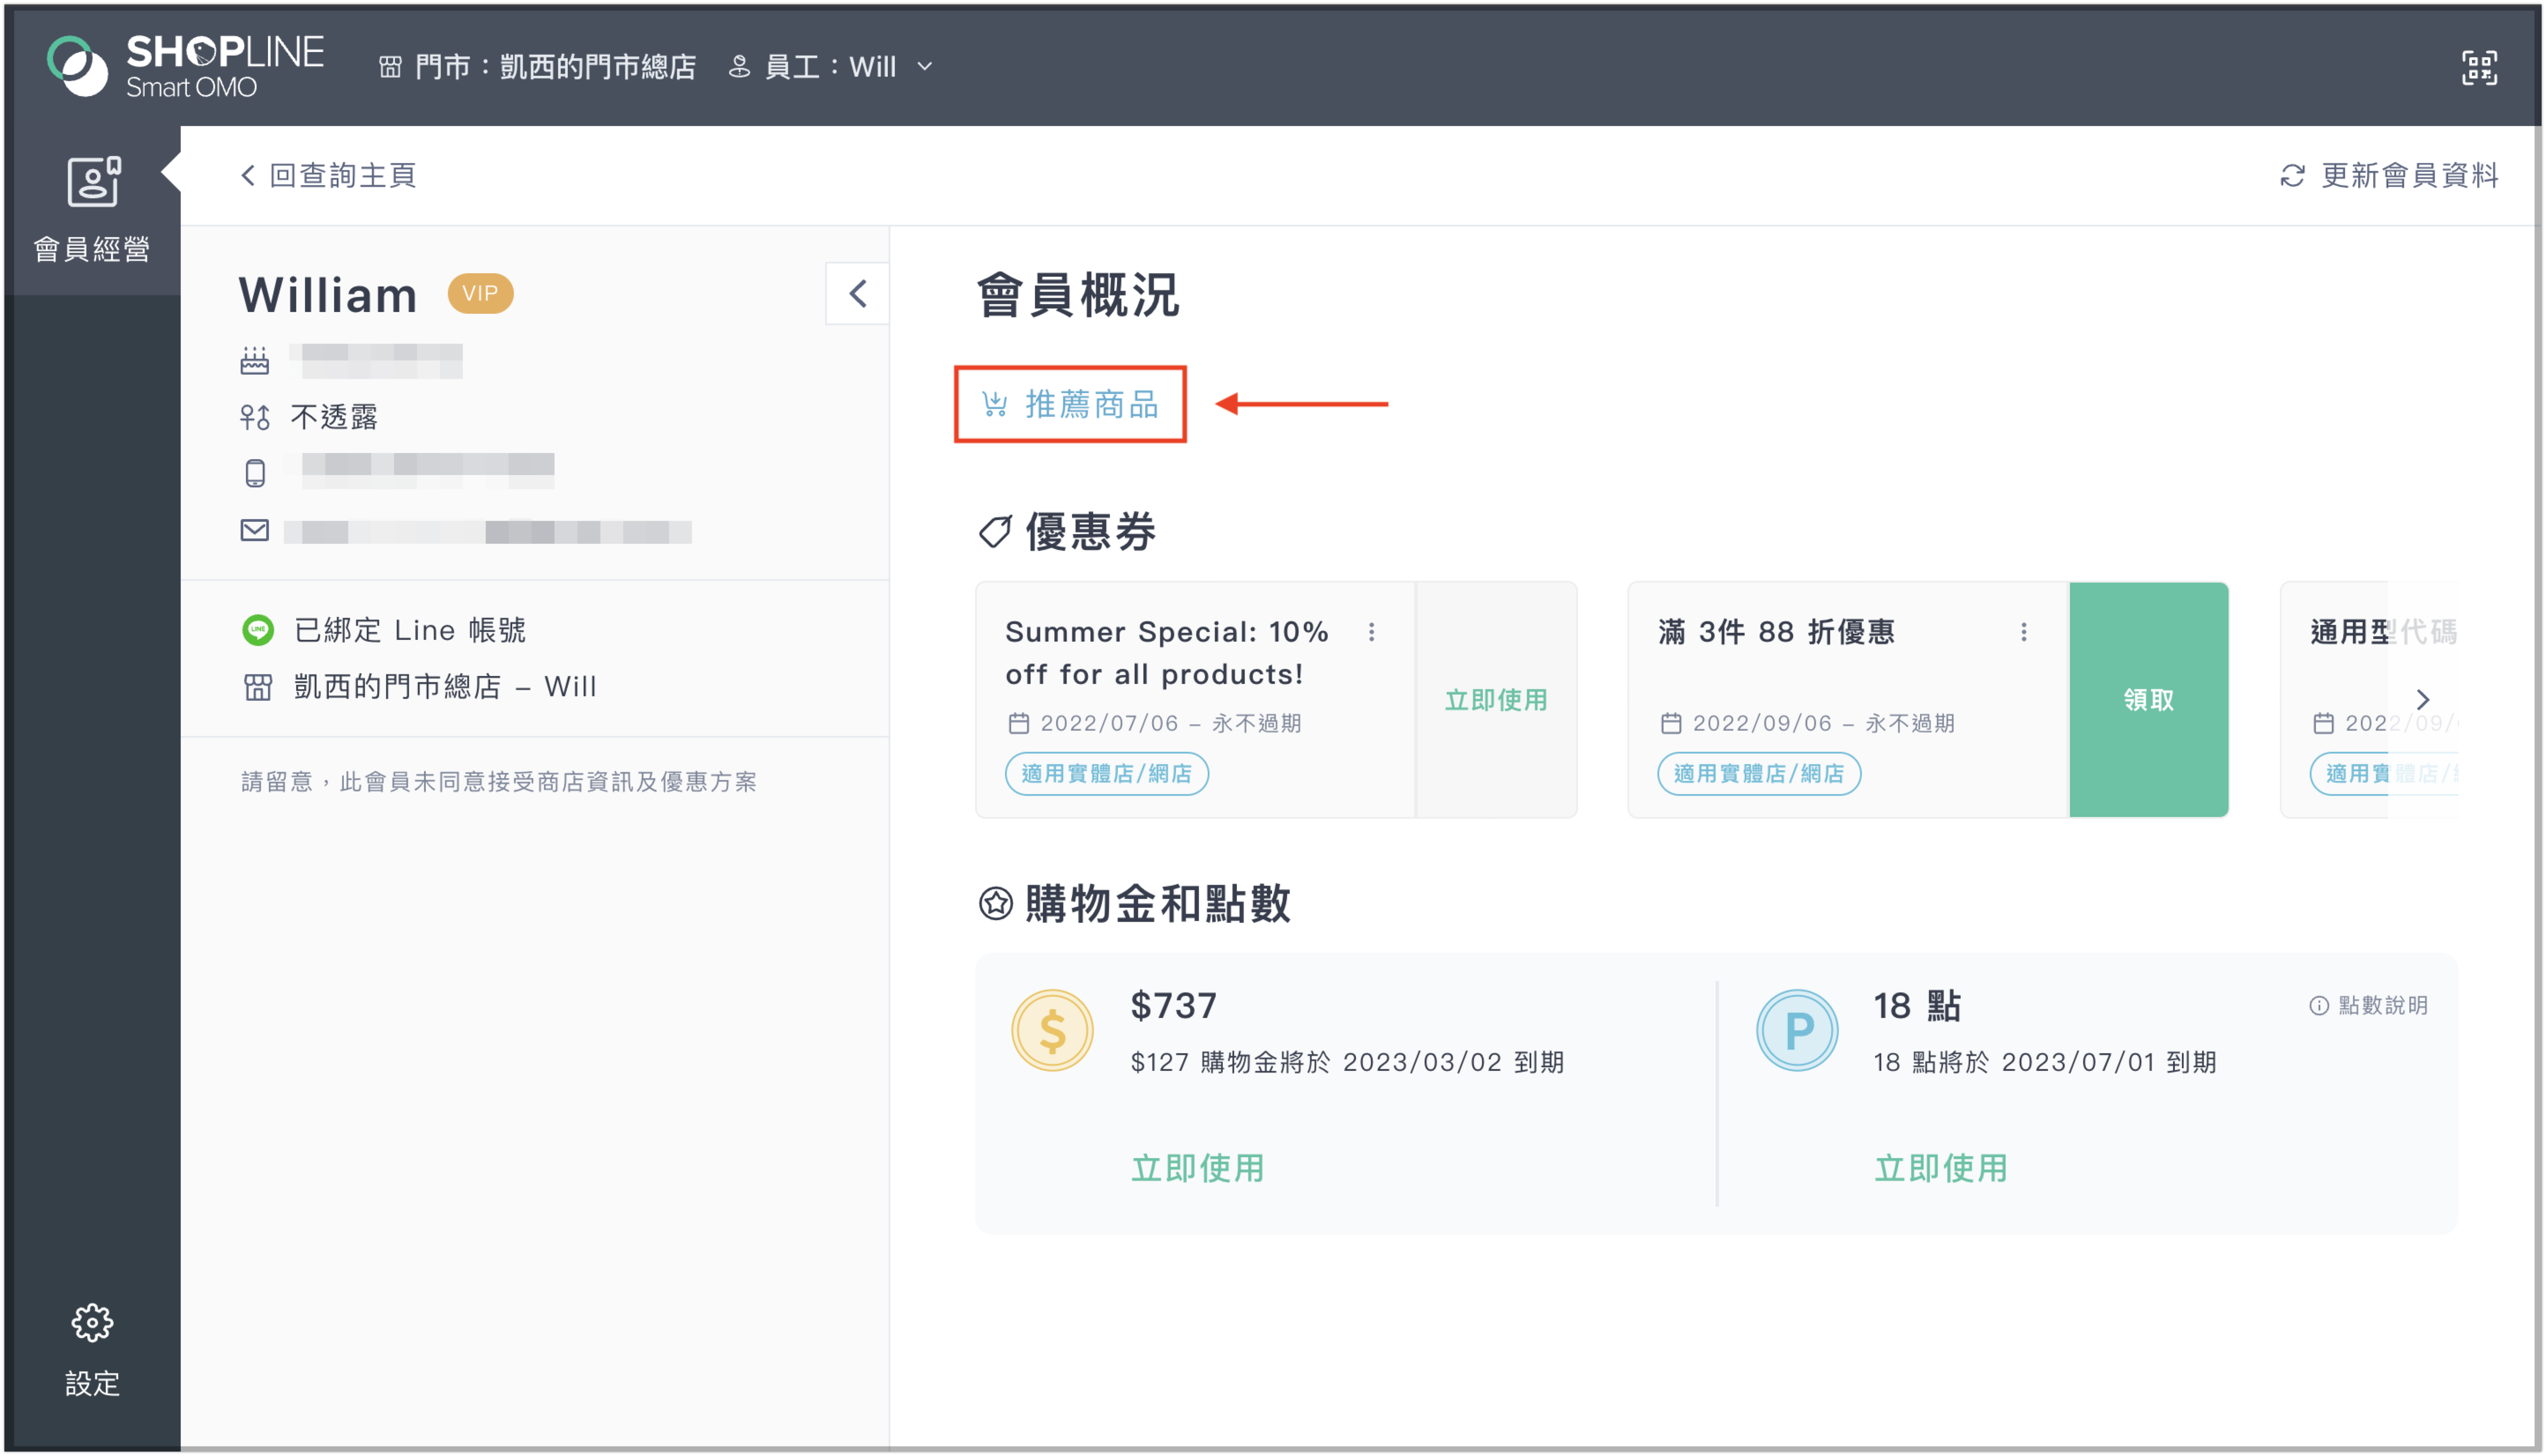
Task: Open the QR scanner icon
Action: (2479, 67)
